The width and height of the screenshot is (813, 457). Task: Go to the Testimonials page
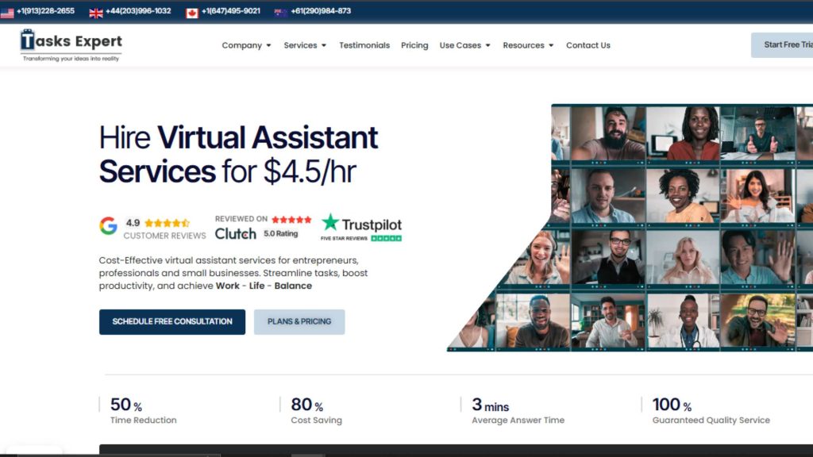click(x=364, y=45)
